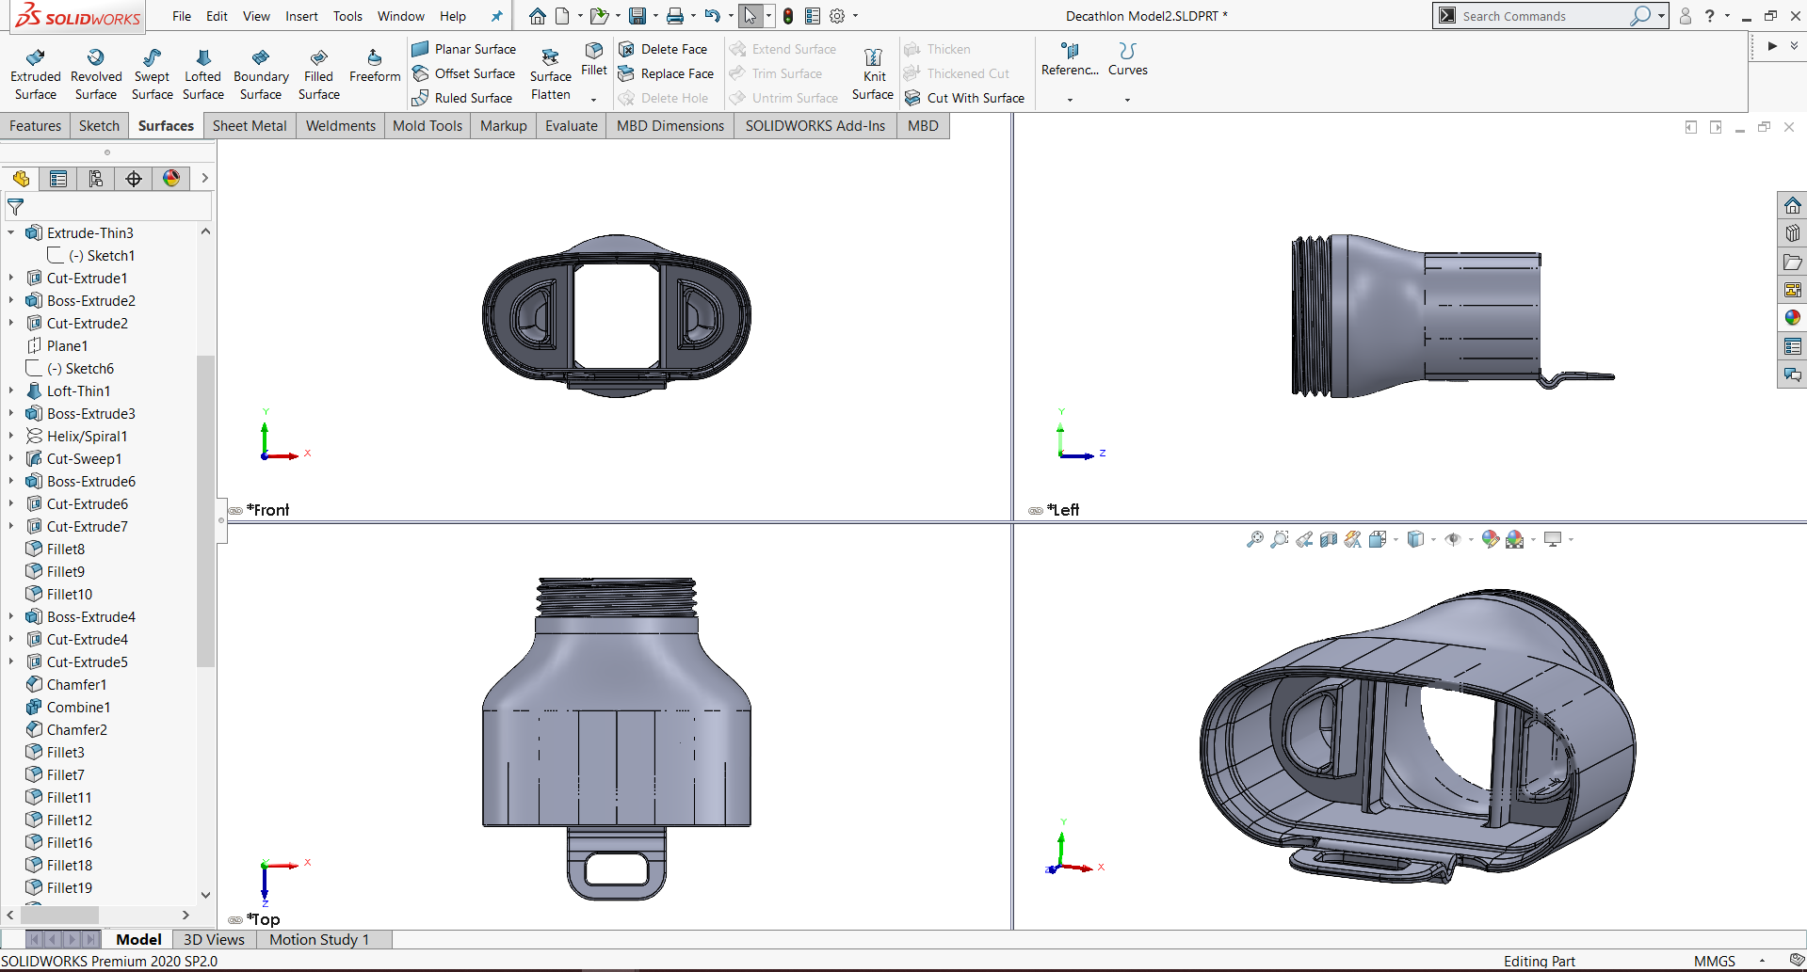Expand more FeatureManager tabs chevron
Image resolution: width=1807 pixels, height=972 pixels.
(x=204, y=179)
